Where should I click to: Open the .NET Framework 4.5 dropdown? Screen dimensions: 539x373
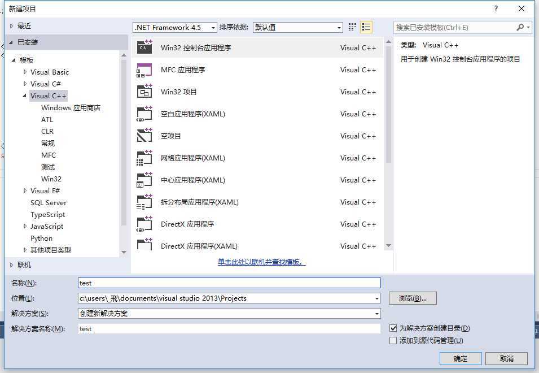tap(174, 28)
